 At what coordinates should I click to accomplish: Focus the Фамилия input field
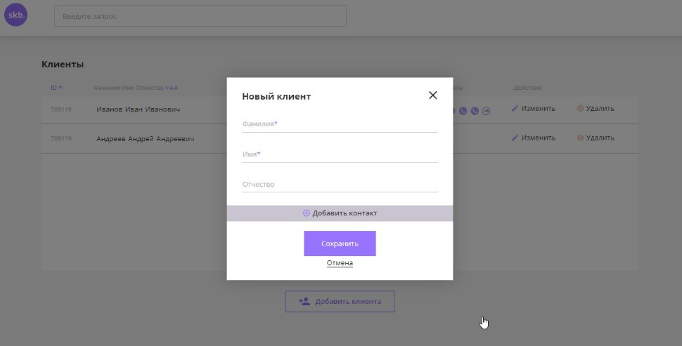tap(340, 124)
